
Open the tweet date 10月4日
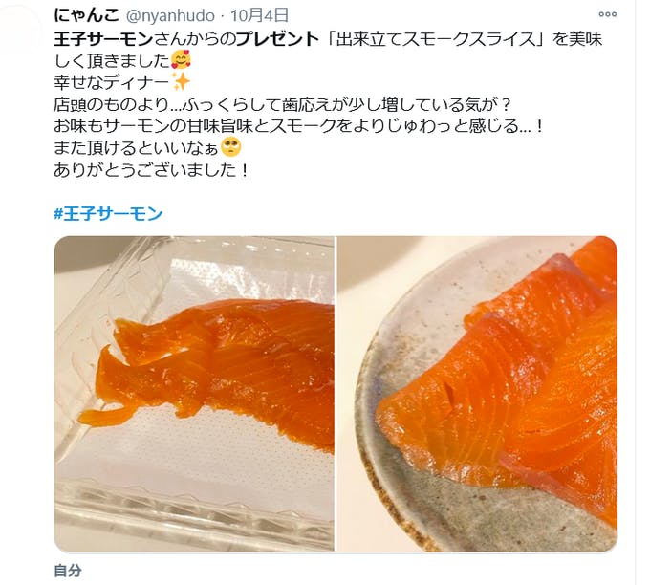pos(260,15)
